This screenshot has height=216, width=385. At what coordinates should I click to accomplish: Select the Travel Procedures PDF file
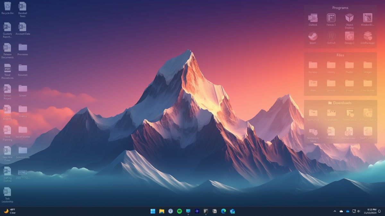(7, 71)
